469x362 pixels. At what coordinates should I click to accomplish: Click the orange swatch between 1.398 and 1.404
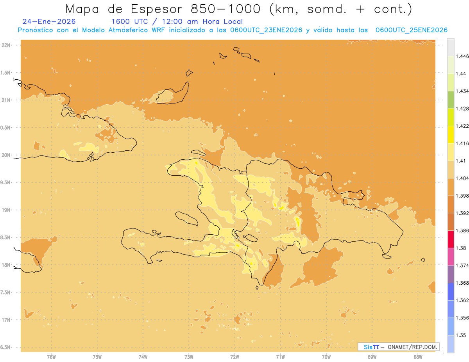[x=451, y=187]
